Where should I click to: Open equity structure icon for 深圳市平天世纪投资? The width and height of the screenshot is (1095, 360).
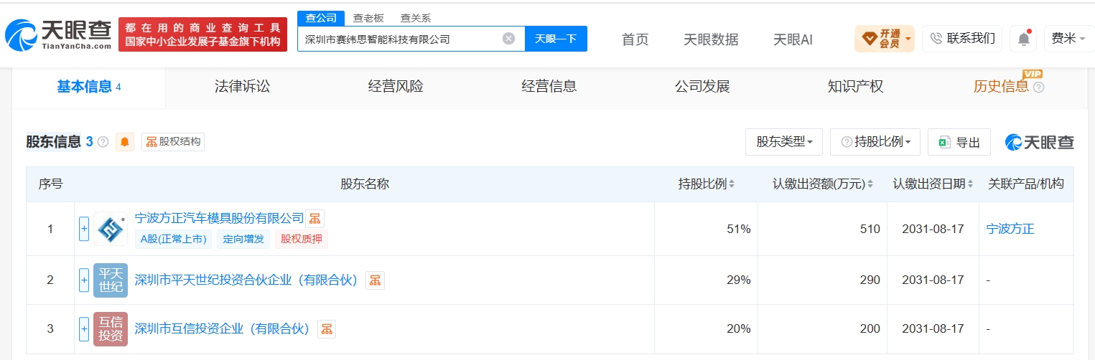375,280
